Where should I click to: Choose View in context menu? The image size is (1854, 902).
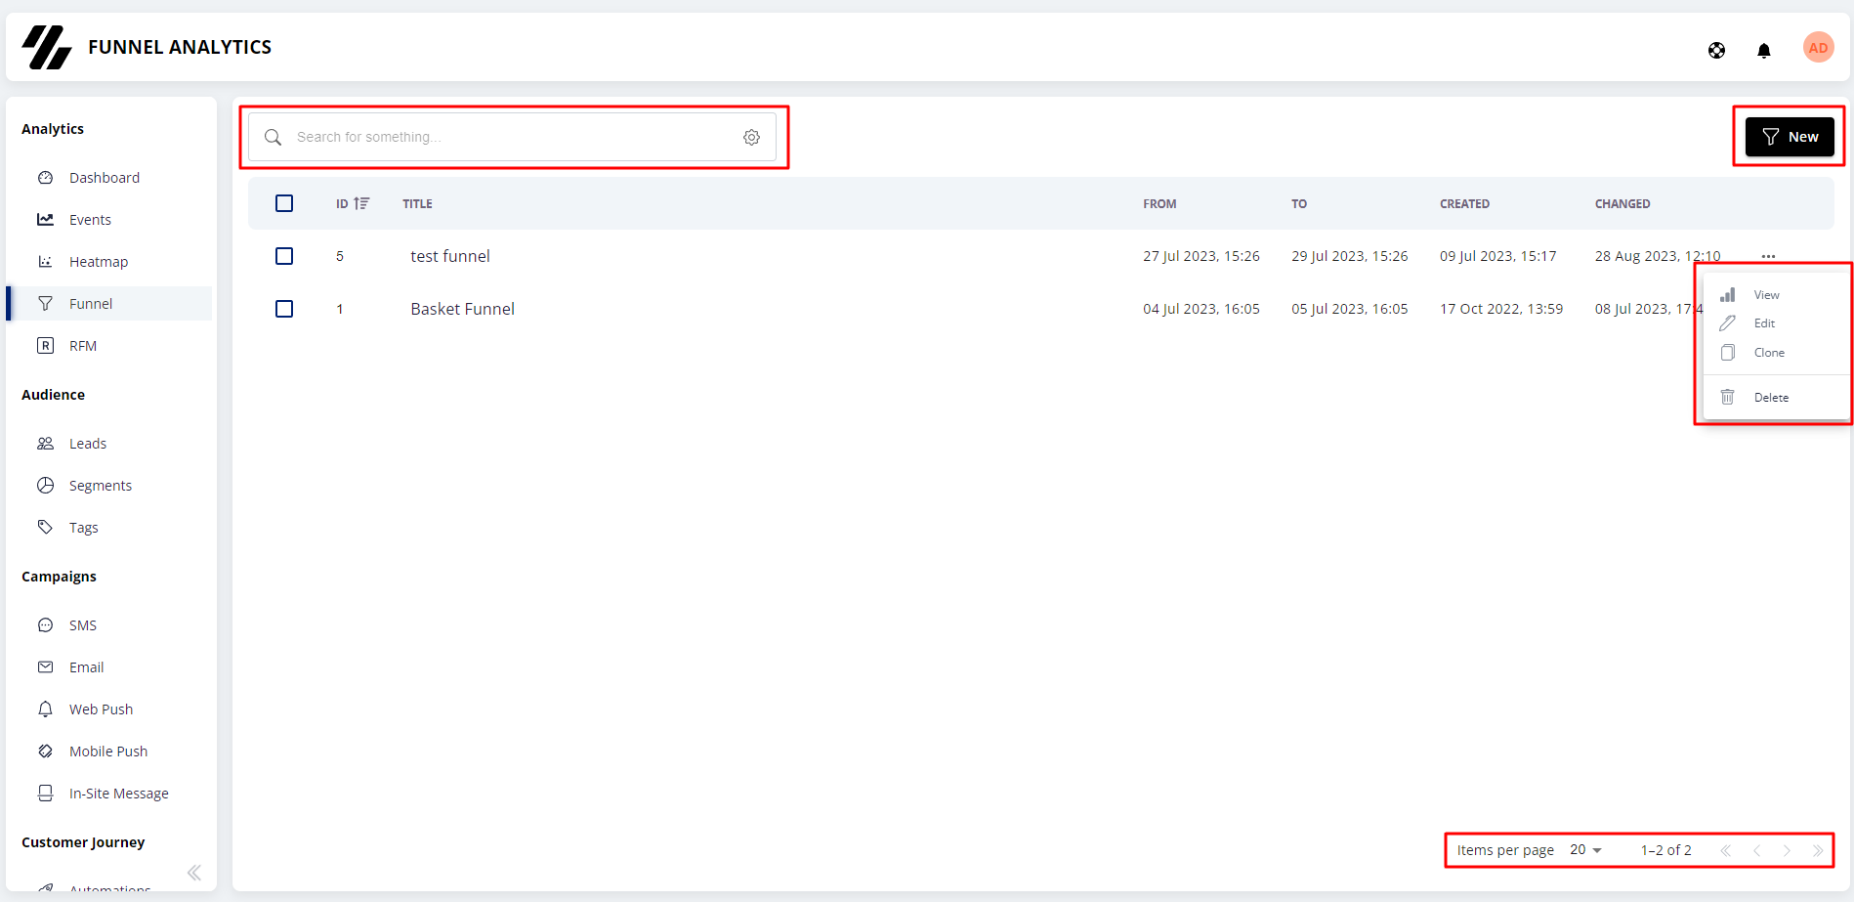[x=1776, y=295]
